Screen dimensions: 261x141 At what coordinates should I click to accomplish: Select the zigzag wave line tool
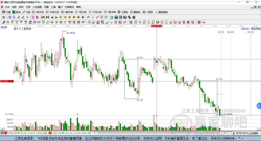point(111,22)
